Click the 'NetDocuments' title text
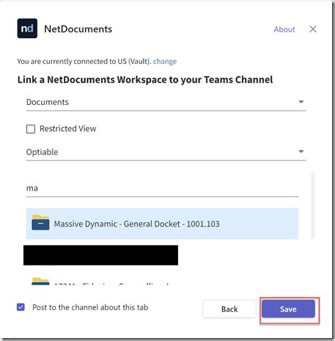 point(78,29)
